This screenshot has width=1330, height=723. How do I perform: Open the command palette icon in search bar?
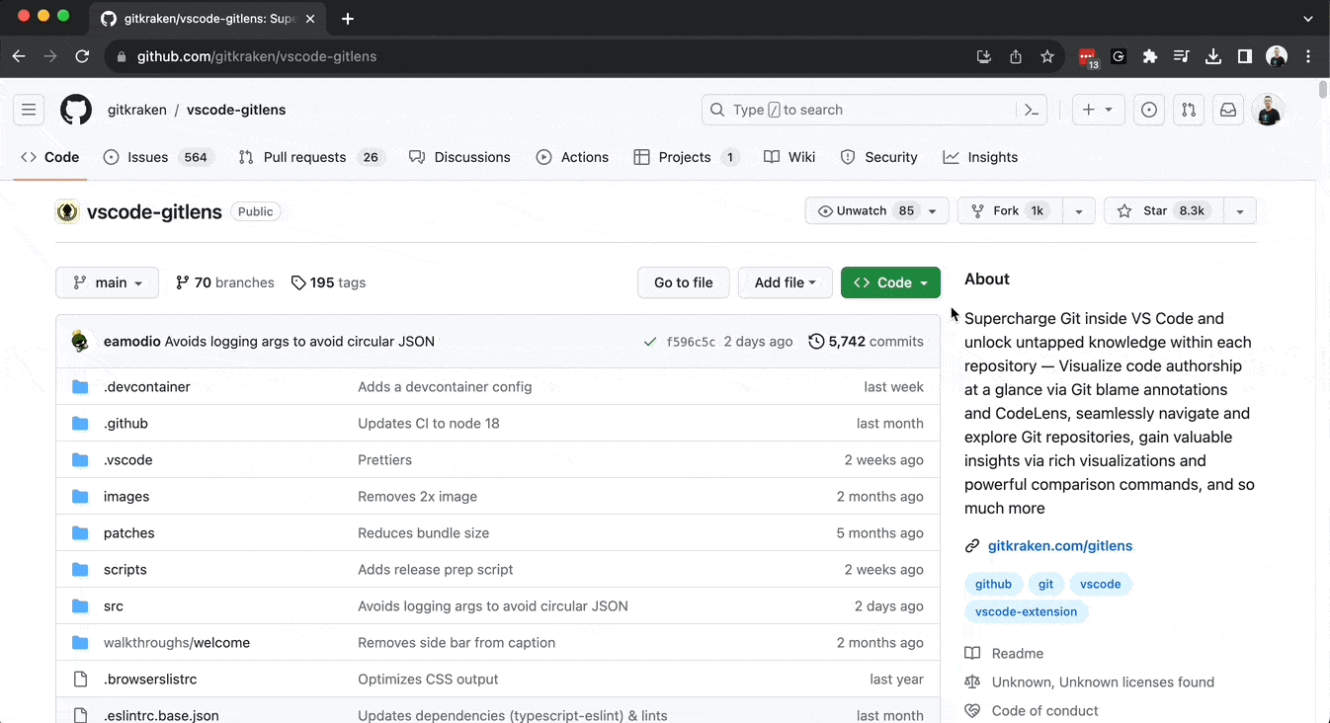[x=1032, y=110]
